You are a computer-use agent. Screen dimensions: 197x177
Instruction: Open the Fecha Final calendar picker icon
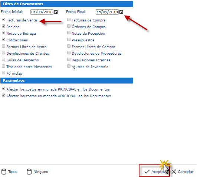121,12
